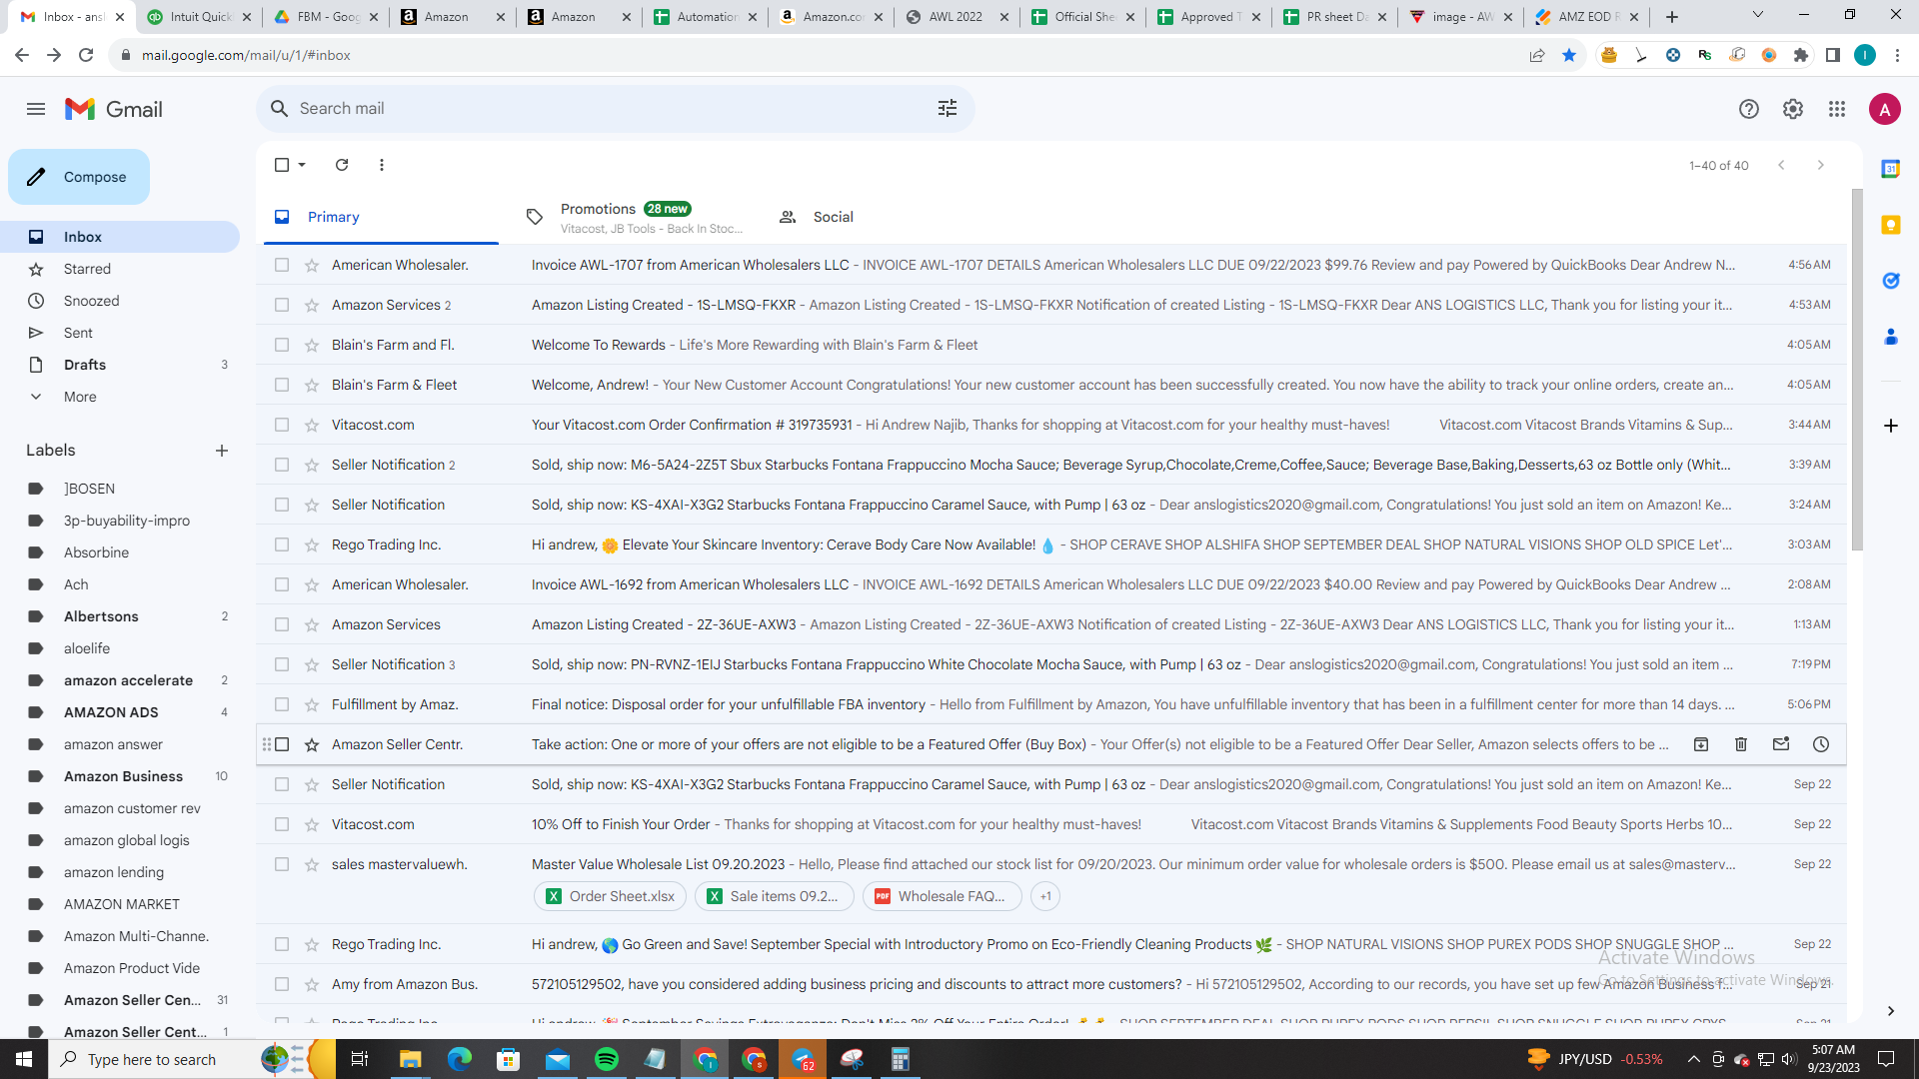
Task: Open Chrome tab search dropdown arrow
Action: coord(1758,15)
